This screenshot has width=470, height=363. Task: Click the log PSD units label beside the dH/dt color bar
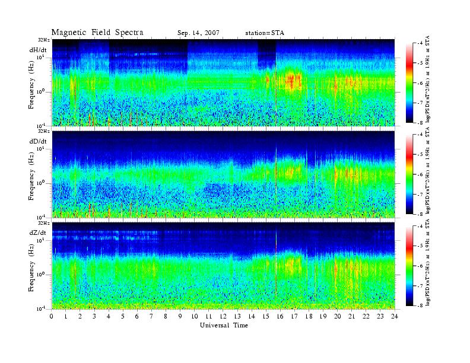[427, 79]
